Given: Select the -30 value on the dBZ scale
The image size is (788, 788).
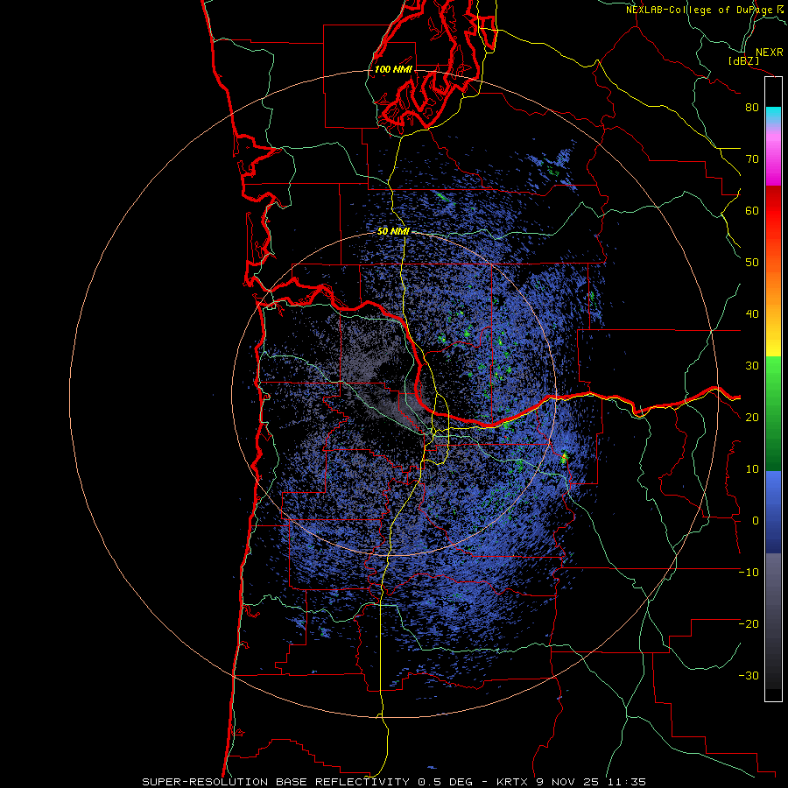Looking at the screenshot, I should (749, 676).
